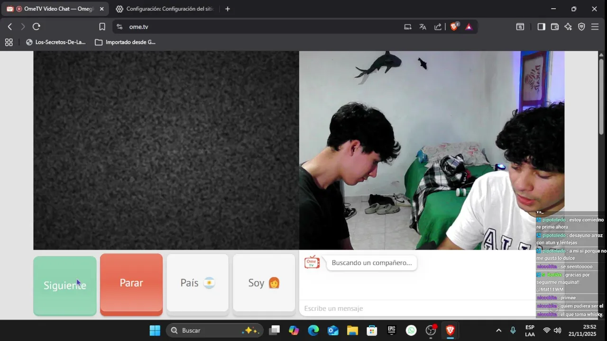Screen dimensions: 607x341
Task: Open the ESP LAA language switcher
Action: [x=530, y=331]
